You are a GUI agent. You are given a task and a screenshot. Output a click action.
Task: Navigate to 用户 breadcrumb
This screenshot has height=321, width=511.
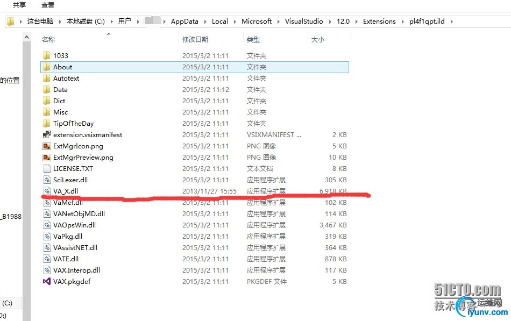tap(124, 22)
